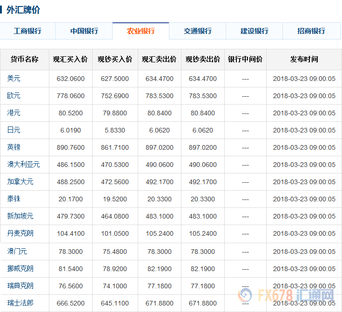Select the 486.1500 AUD buying rate
This screenshot has width=342, height=312.
(x=71, y=165)
